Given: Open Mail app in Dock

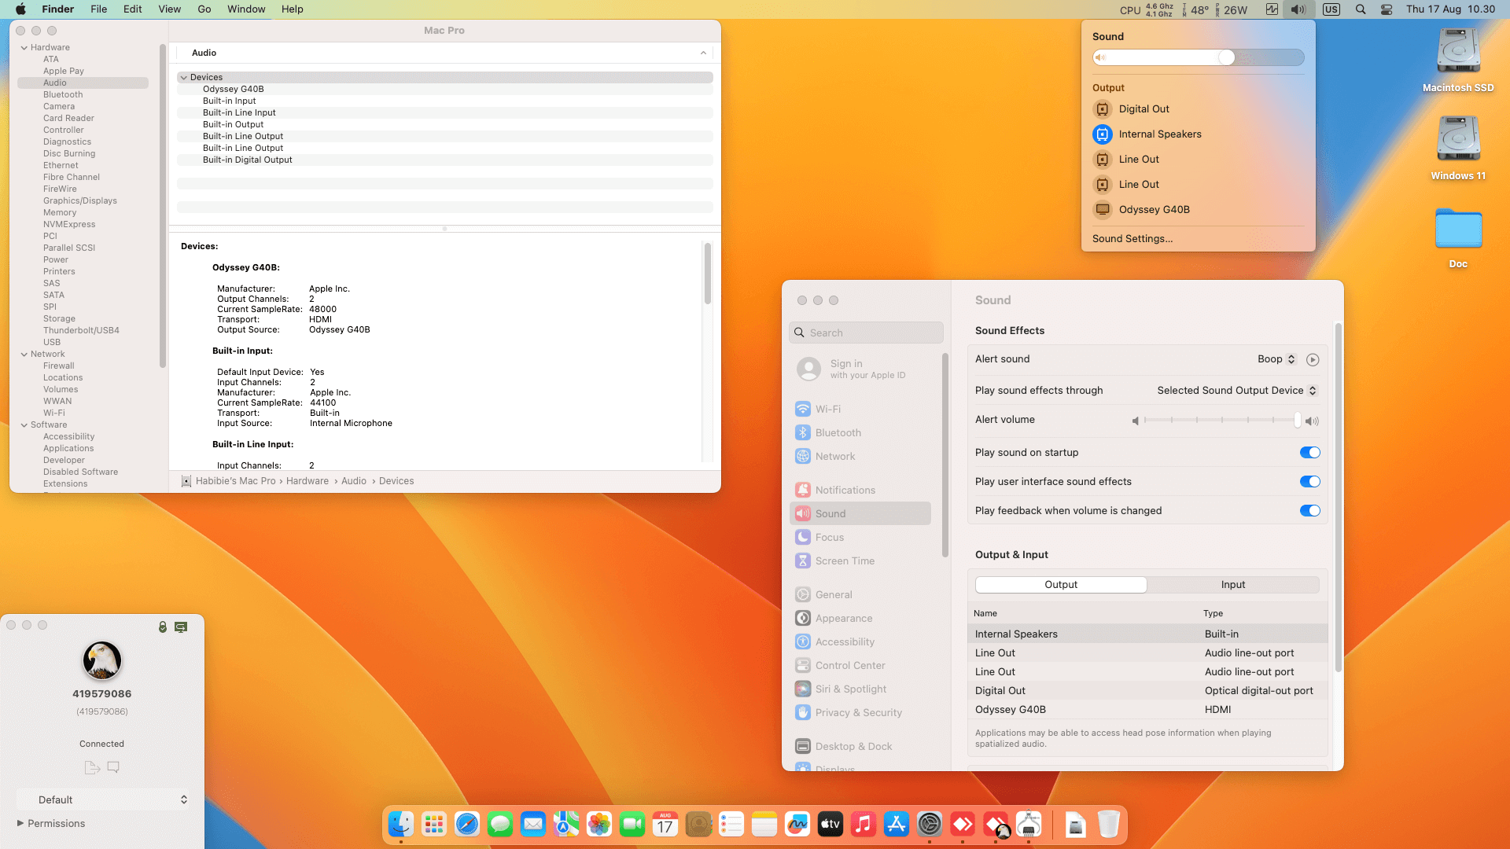Looking at the screenshot, I should 533,824.
